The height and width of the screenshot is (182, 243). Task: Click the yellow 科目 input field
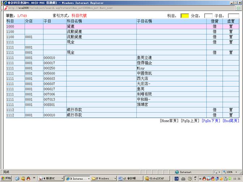coord(184,16)
